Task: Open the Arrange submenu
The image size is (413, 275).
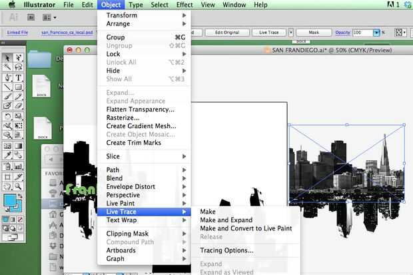Action: 144,24
